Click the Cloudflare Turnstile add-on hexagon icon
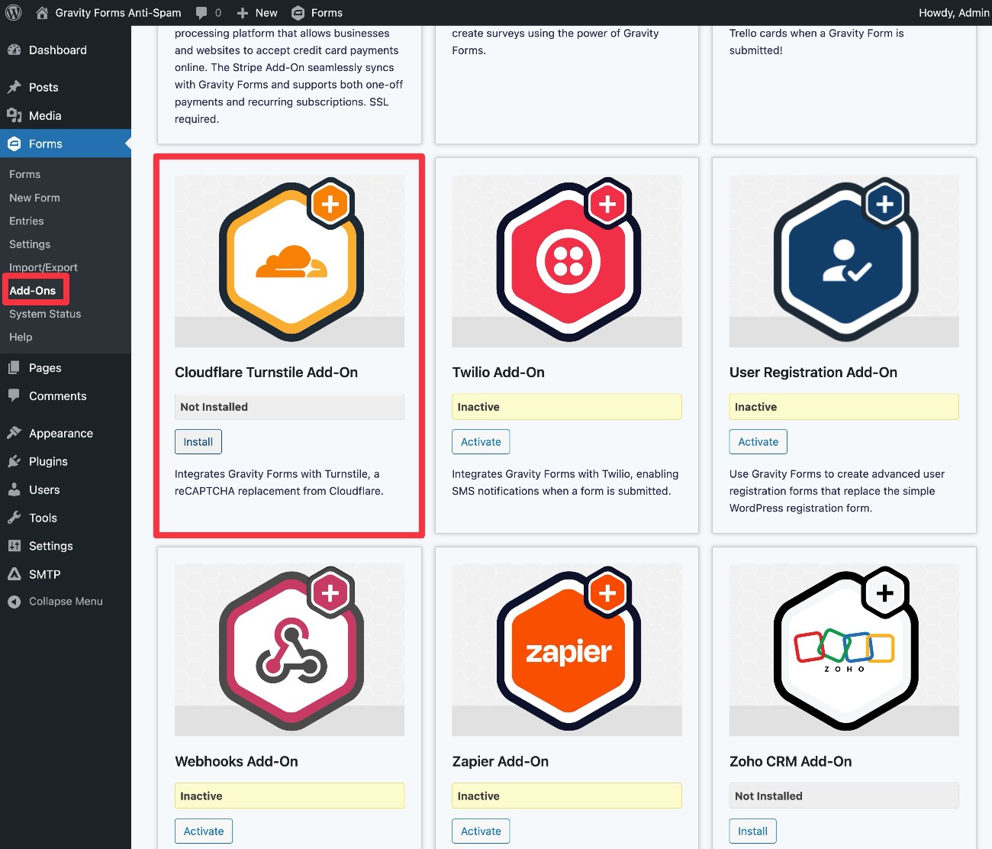This screenshot has width=992, height=849. point(290,260)
